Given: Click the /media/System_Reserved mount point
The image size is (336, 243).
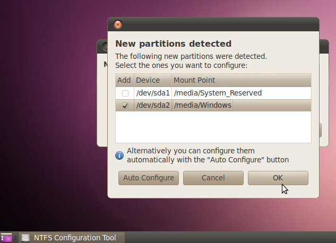Looking at the screenshot, I should 218,93.
